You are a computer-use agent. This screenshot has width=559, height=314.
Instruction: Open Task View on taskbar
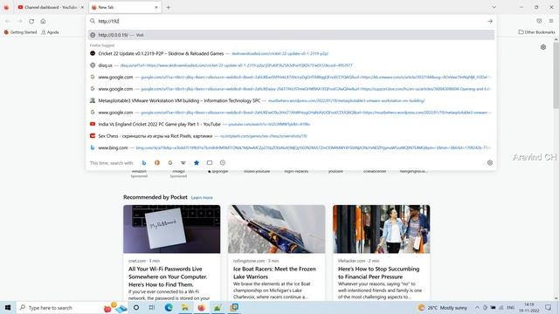[x=152, y=308]
